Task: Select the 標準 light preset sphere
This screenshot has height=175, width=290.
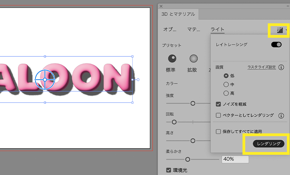Action: (x=172, y=59)
